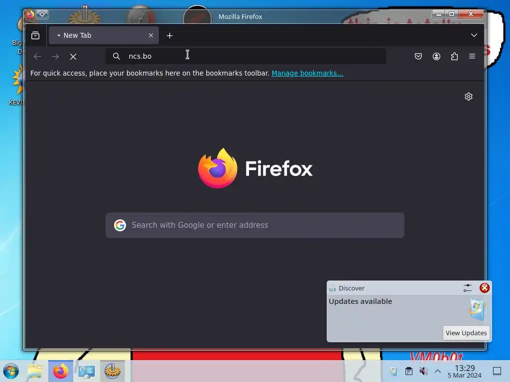Image resolution: width=510 pixels, height=382 pixels.
Task: Close the New Tab tab
Action: click(150, 35)
